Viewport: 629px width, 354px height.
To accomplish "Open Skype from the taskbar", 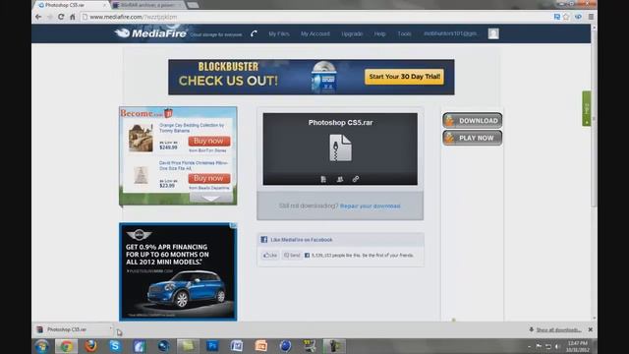I will tap(115, 346).
